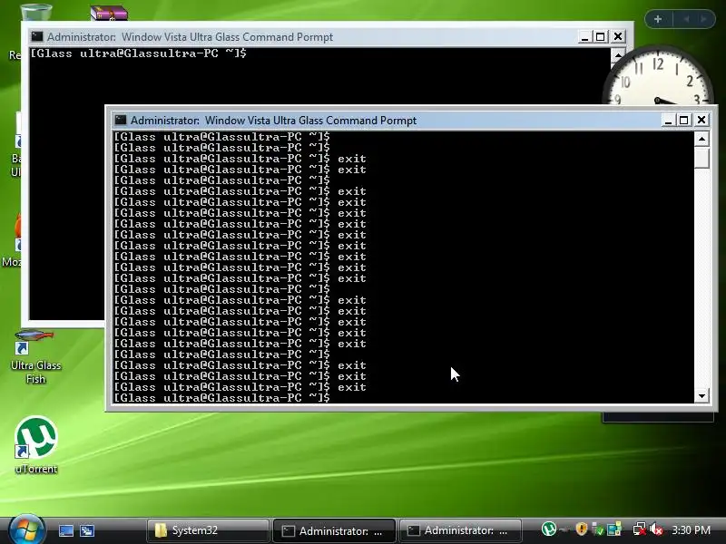
Task: Click the muted volume tray icon
Action: [656, 529]
